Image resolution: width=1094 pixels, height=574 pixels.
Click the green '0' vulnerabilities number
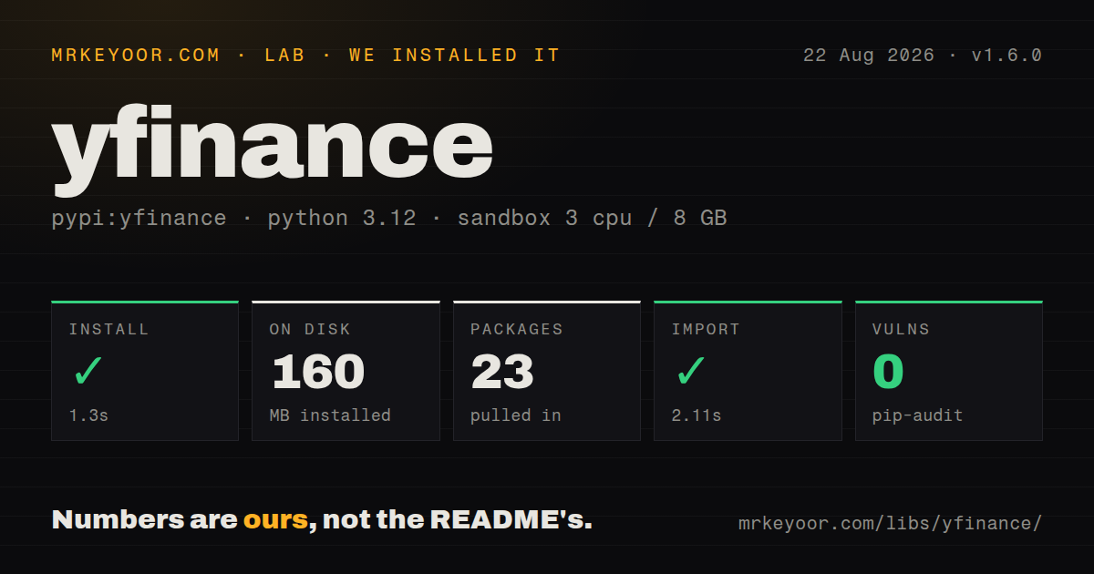tap(888, 372)
